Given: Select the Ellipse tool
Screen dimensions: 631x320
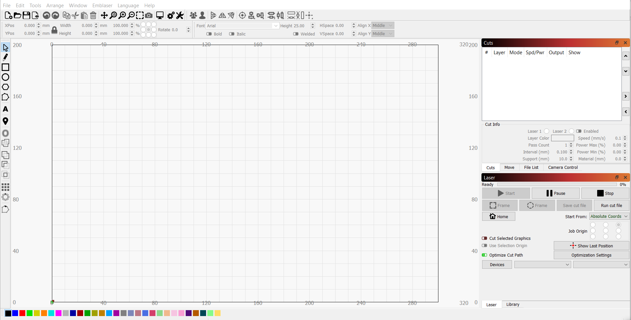Looking at the screenshot, I should (x=5, y=77).
